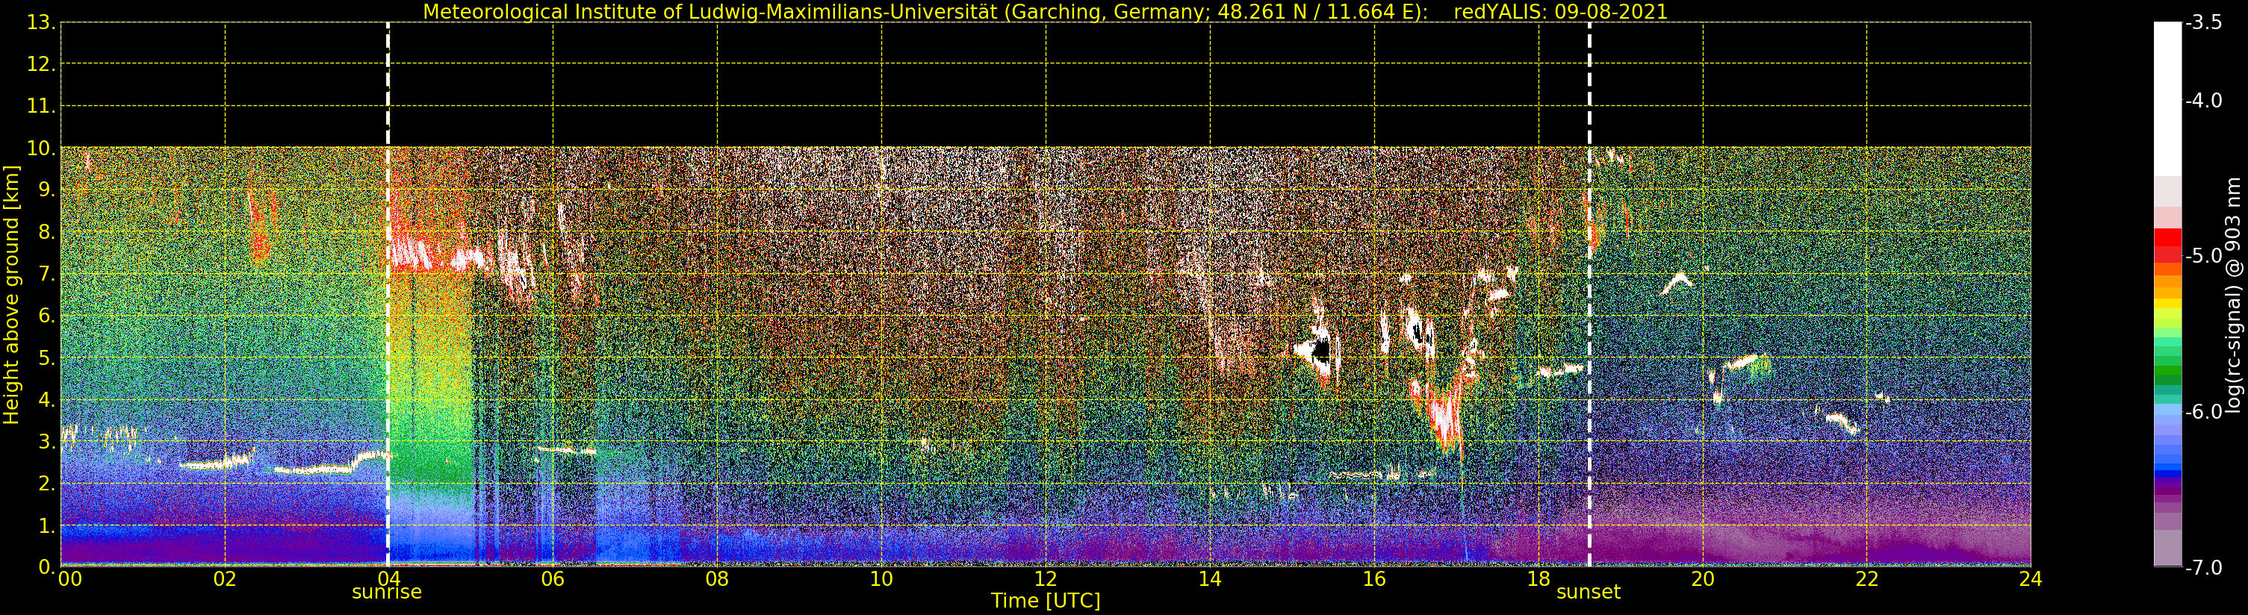Select the 'sunrise' label below the time axis
Screen dimensions: 2248x615
tap(387, 593)
